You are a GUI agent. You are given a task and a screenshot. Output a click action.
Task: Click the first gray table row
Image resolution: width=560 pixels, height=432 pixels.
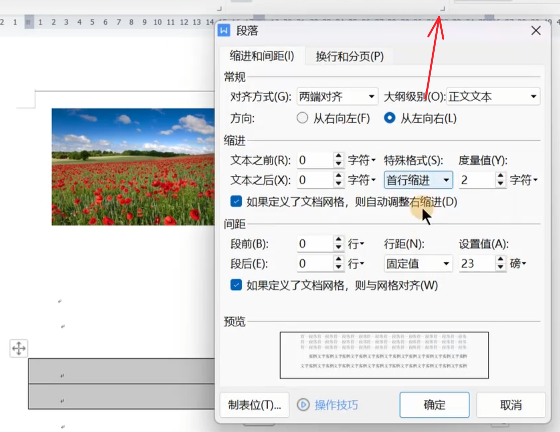point(121,371)
